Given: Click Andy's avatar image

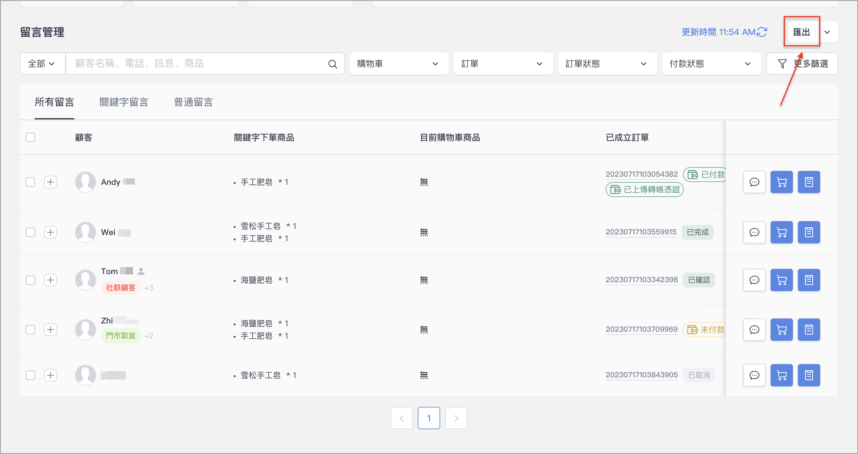Looking at the screenshot, I should [85, 182].
